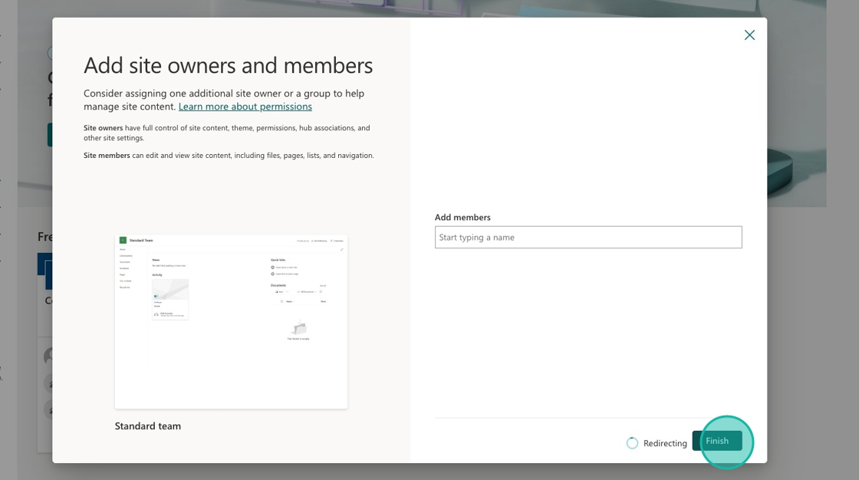Click the green site logo in preview
Viewport: 859px width, 480px height.
coord(123,240)
